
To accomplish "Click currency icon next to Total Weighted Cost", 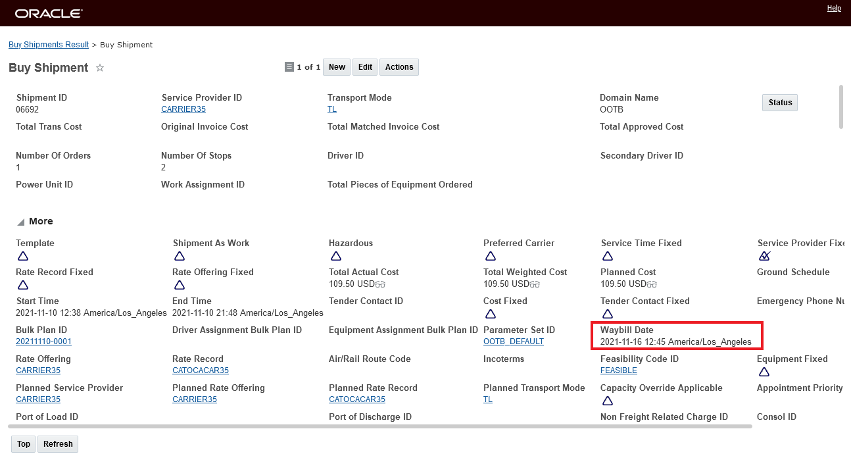I will coord(535,284).
